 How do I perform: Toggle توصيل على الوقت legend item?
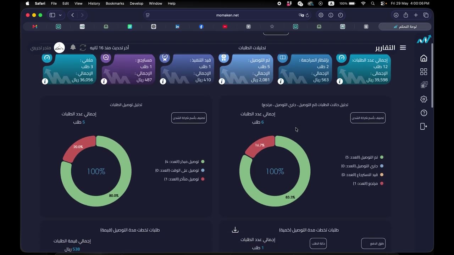180,170
